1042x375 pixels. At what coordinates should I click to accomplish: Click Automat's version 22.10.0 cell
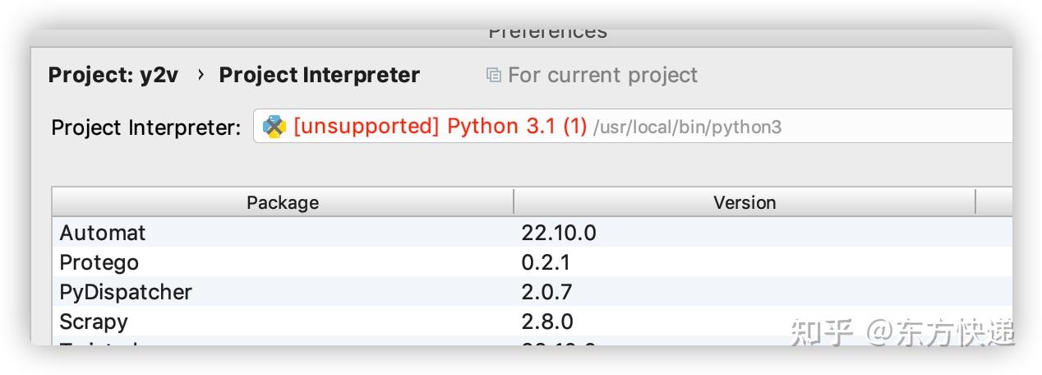[559, 233]
